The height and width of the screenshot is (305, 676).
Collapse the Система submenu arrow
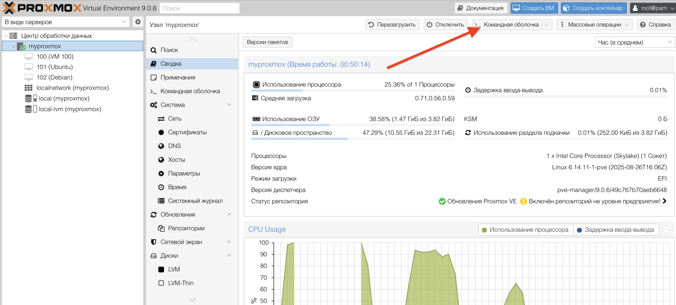[x=229, y=105]
